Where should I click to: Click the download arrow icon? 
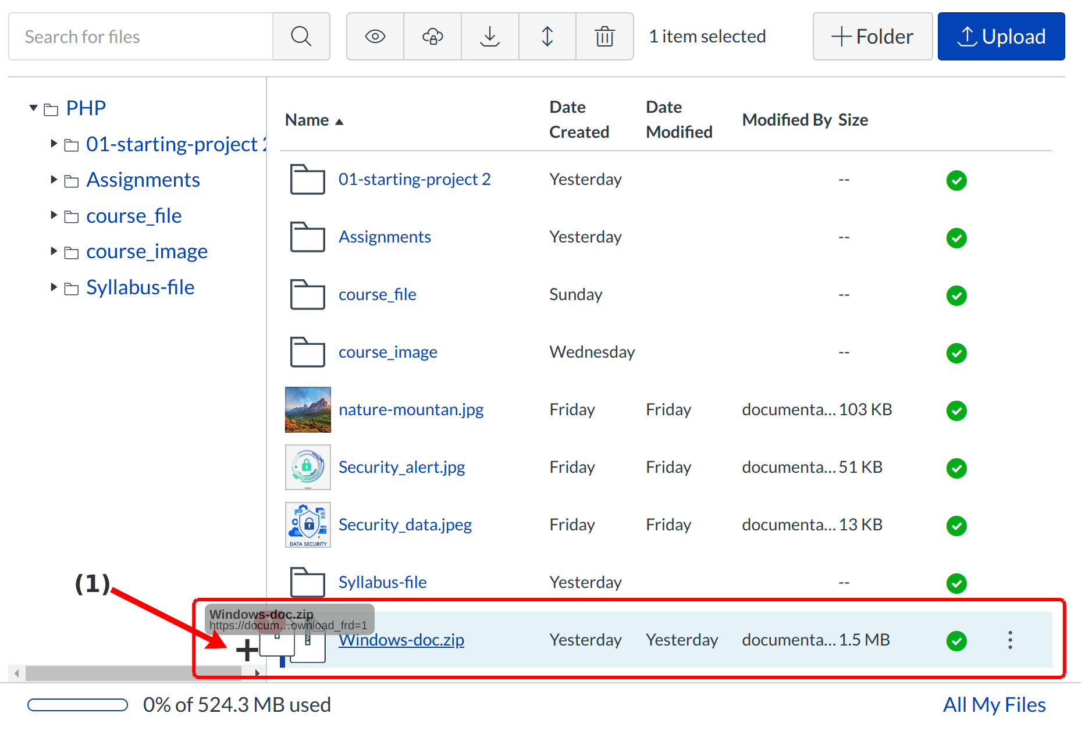tap(490, 37)
